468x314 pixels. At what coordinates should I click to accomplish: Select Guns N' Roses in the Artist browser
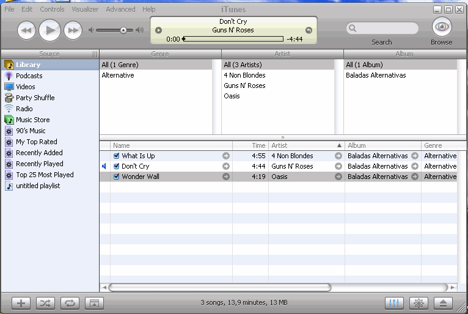pyautogui.click(x=278, y=86)
